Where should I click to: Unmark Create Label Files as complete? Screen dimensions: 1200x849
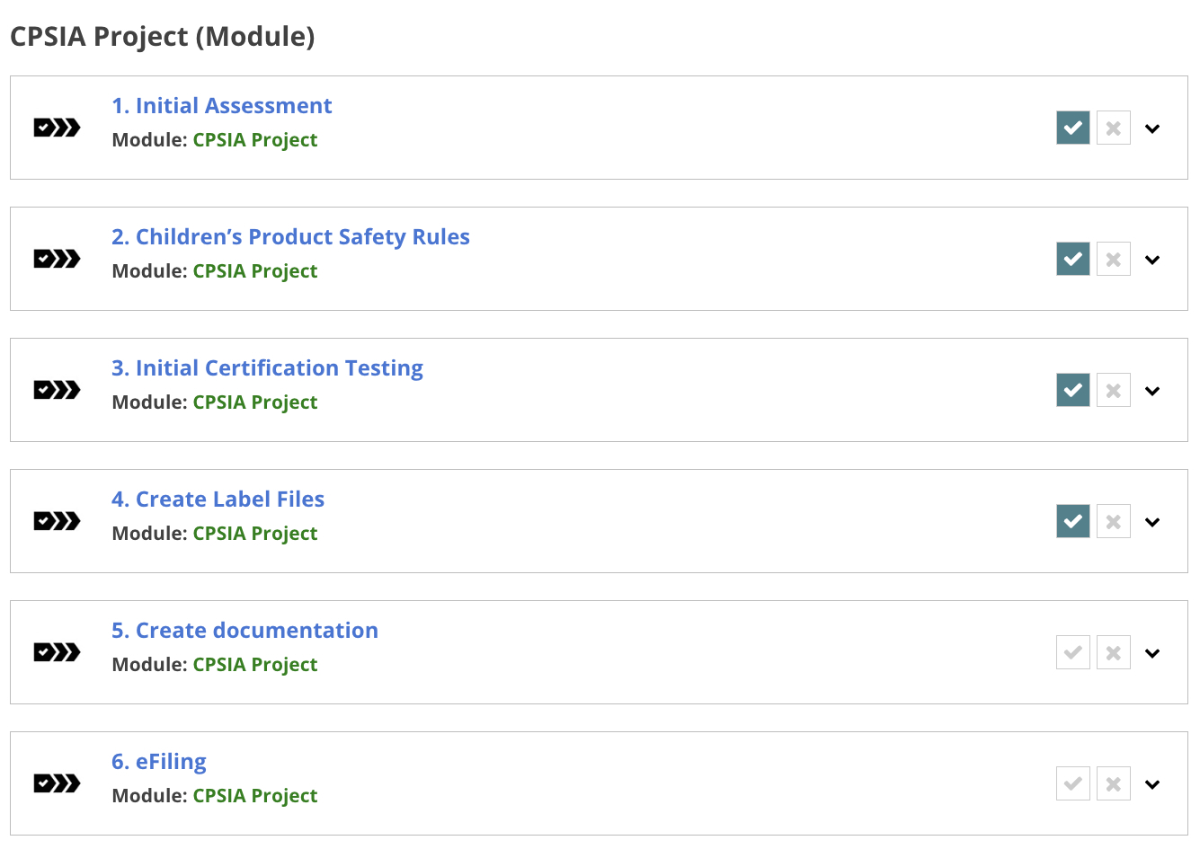[x=1073, y=521]
